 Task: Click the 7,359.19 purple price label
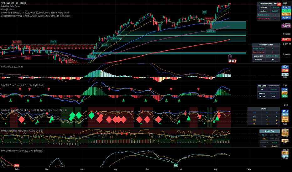click(286, 26)
